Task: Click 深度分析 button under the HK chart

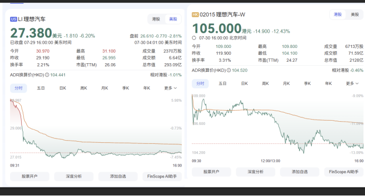Action: [255, 172]
